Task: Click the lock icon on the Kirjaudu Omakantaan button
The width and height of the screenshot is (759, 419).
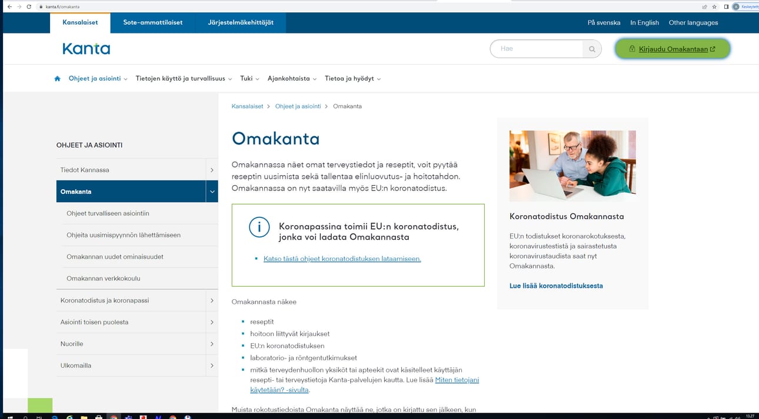Action: 632,49
